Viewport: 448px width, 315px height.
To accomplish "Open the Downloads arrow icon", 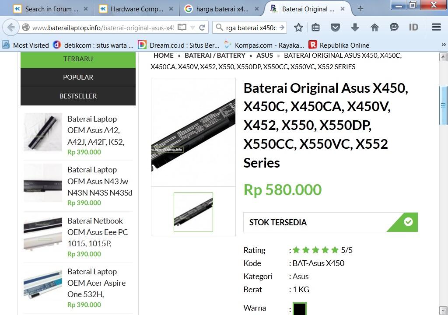I will pos(355,28).
